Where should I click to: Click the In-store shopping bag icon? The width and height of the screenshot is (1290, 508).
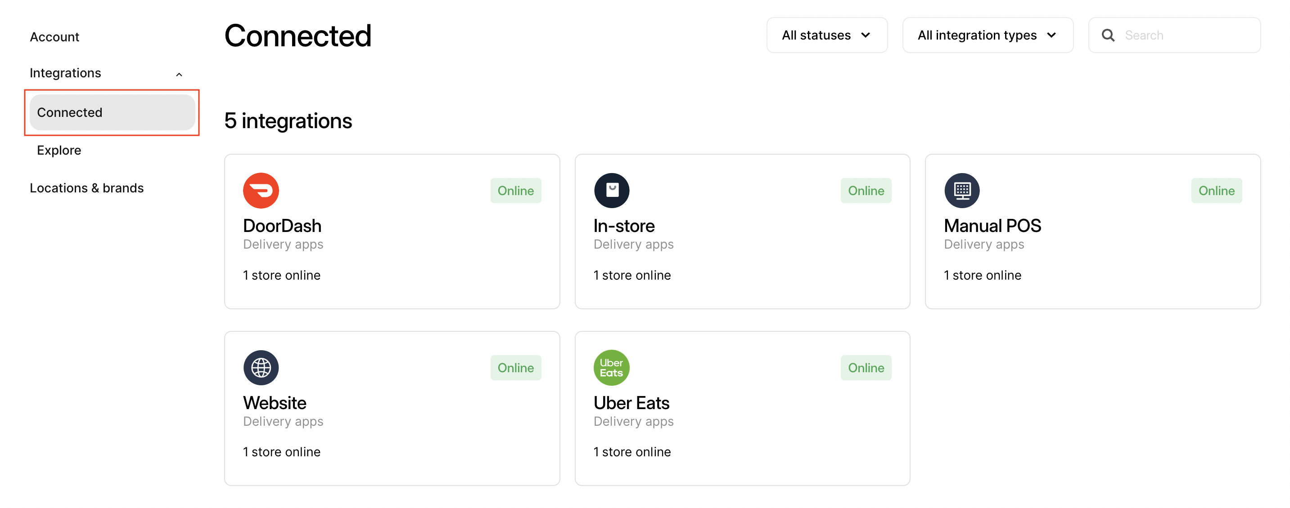(x=611, y=191)
